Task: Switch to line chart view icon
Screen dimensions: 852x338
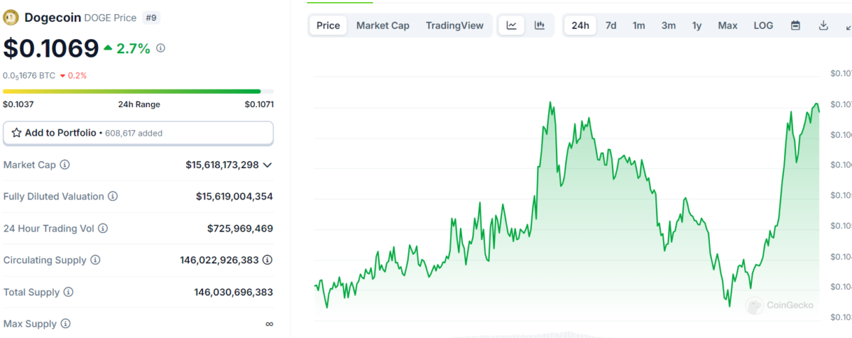Action: (512, 26)
